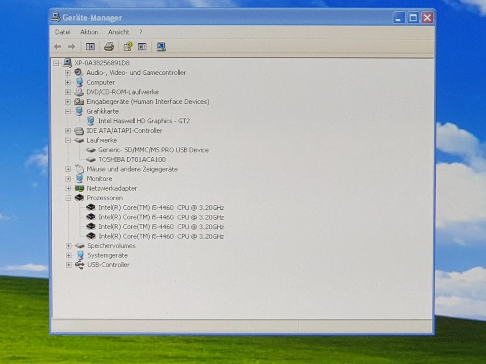Open the Ansicht menu
The width and height of the screenshot is (486, 364).
click(118, 32)
